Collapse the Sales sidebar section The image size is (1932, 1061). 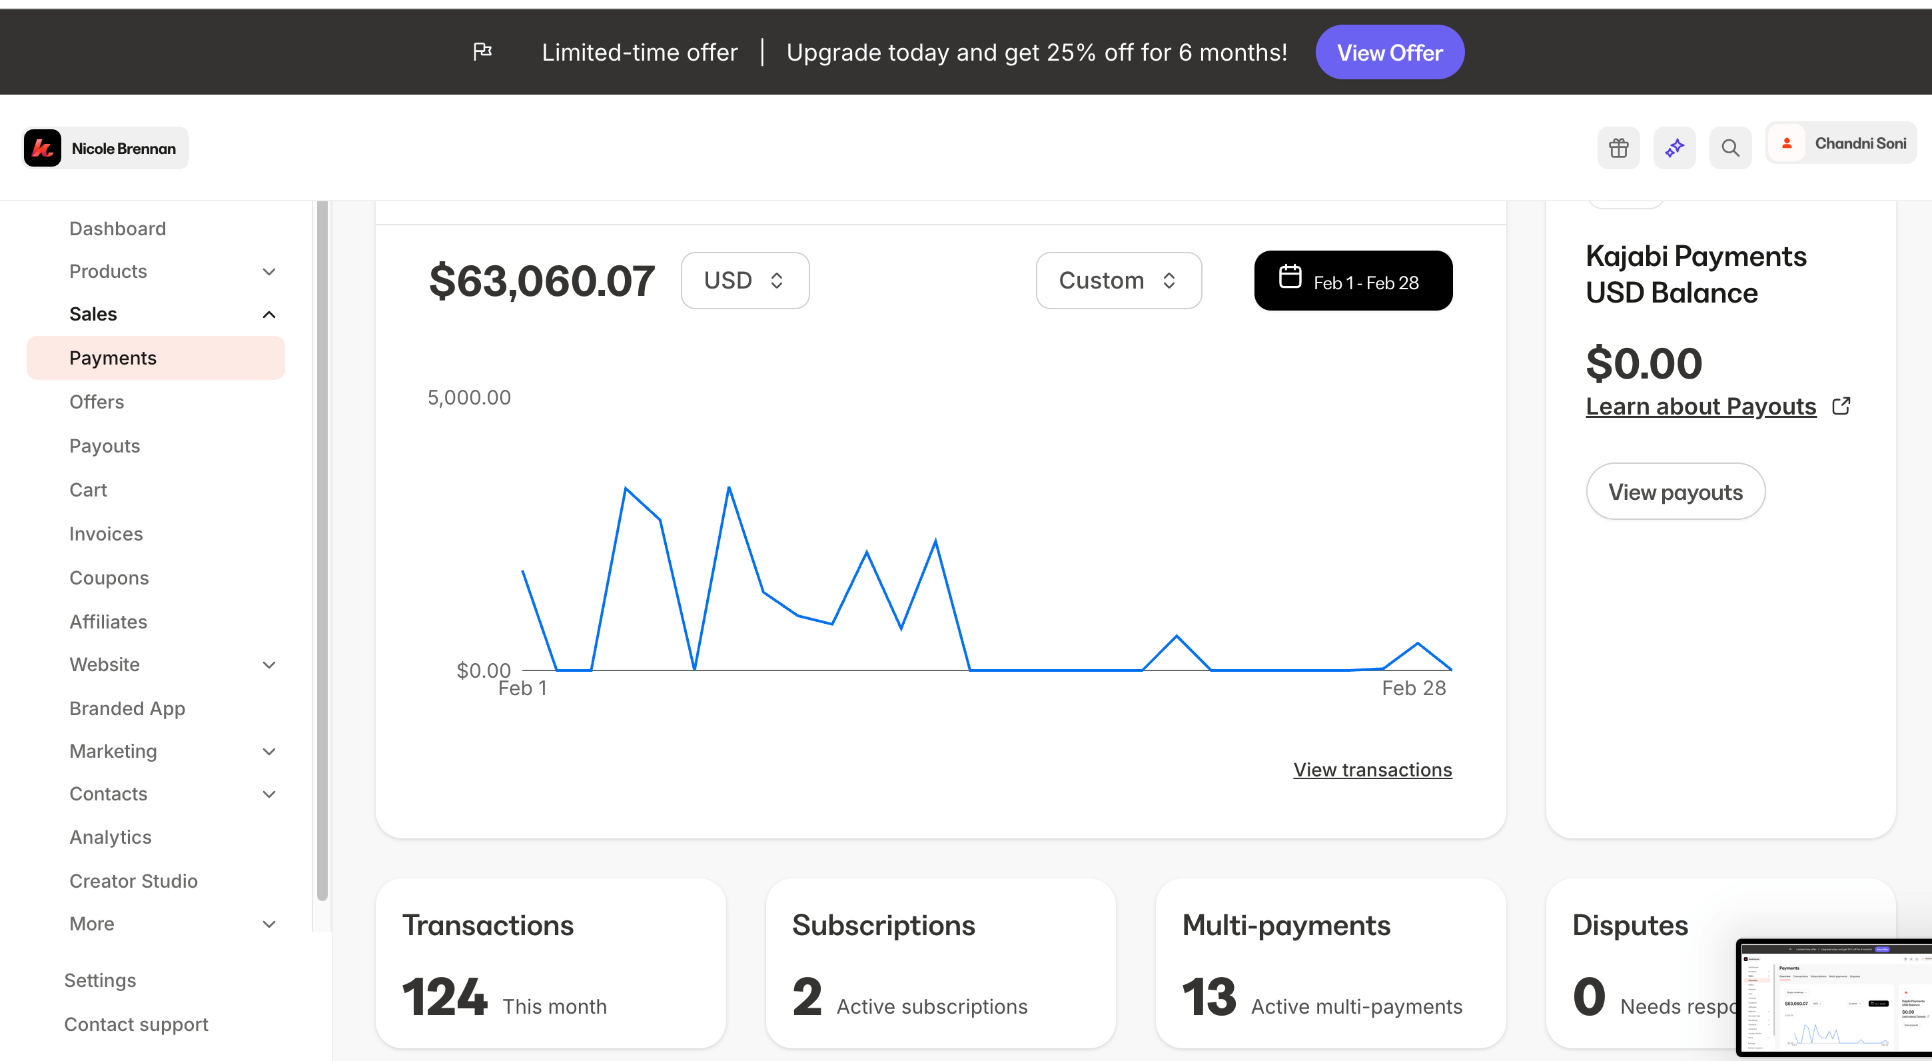pyautogui.click(x=268, y=315)
